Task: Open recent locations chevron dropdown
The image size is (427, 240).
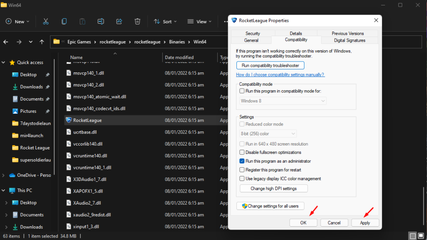Action: pos(30,42)
